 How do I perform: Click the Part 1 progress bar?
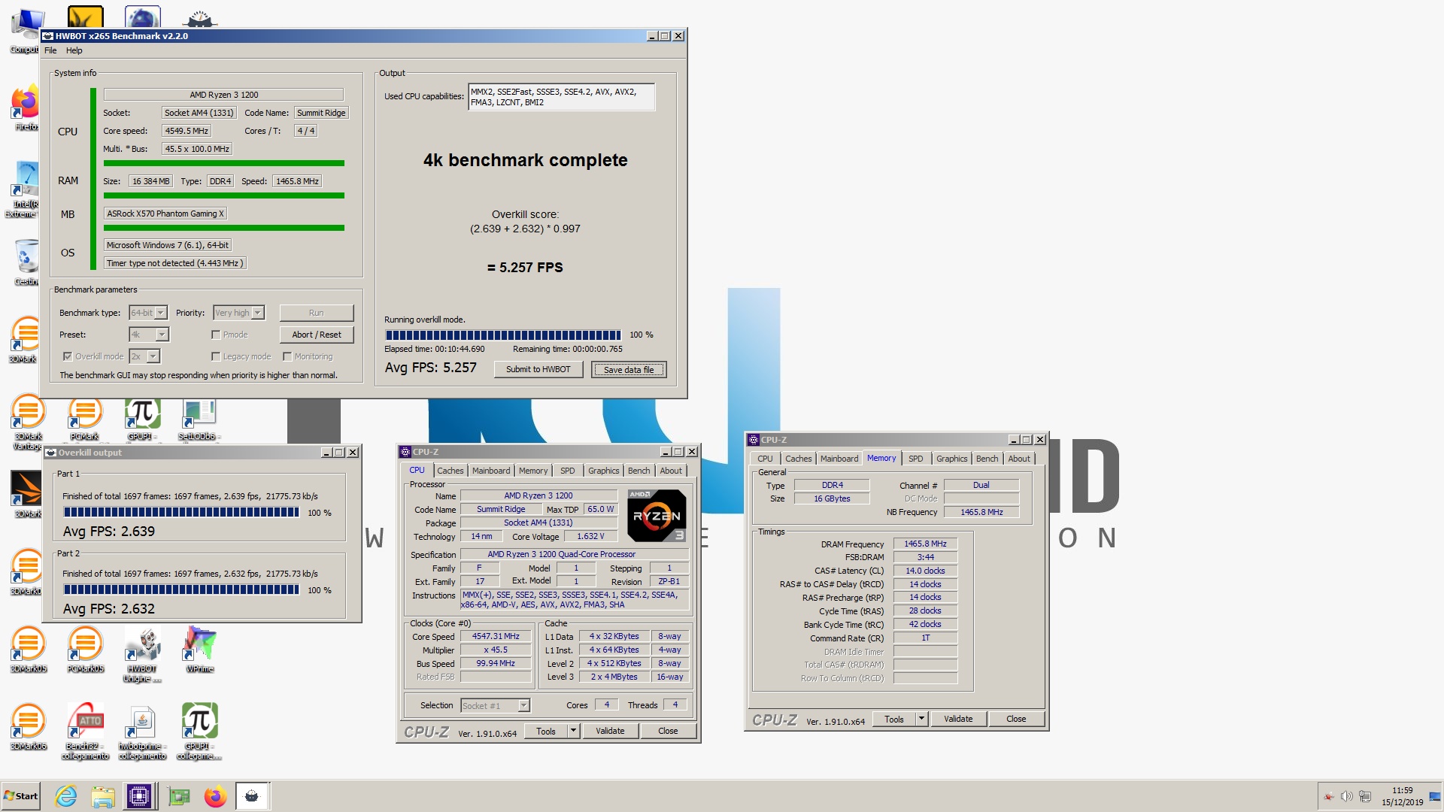[x=181, y=512]
